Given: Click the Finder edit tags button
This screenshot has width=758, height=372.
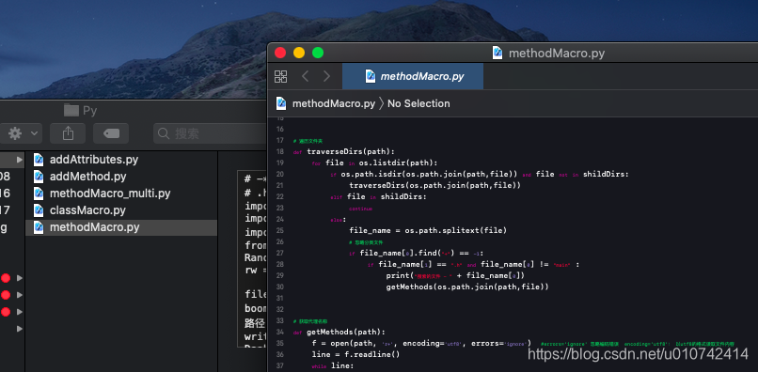Looking at the screenshot, I should click(111, 133).
